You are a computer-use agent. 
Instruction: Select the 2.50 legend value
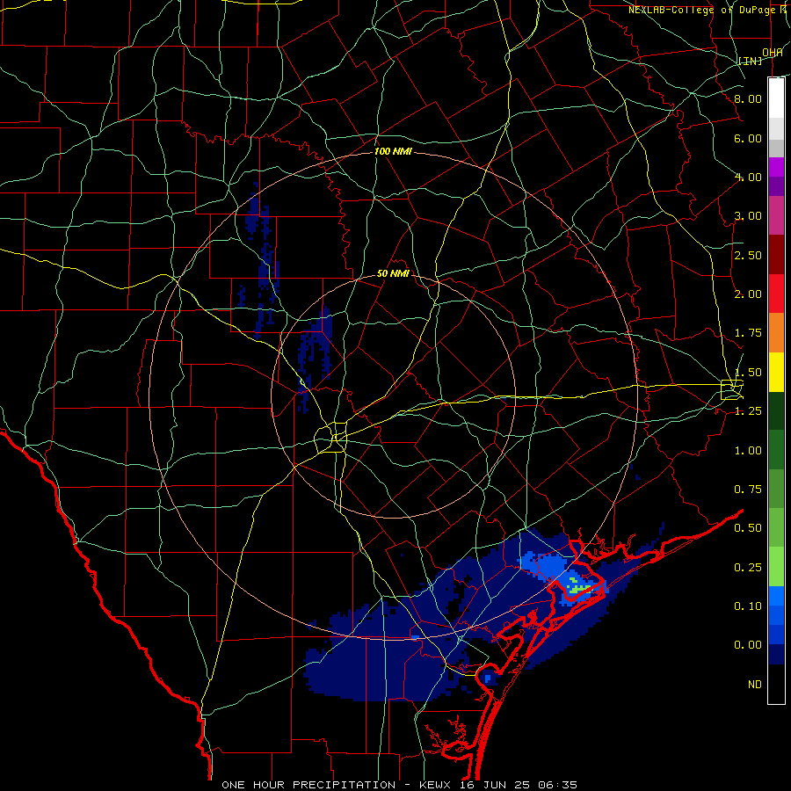pos(748,255)
